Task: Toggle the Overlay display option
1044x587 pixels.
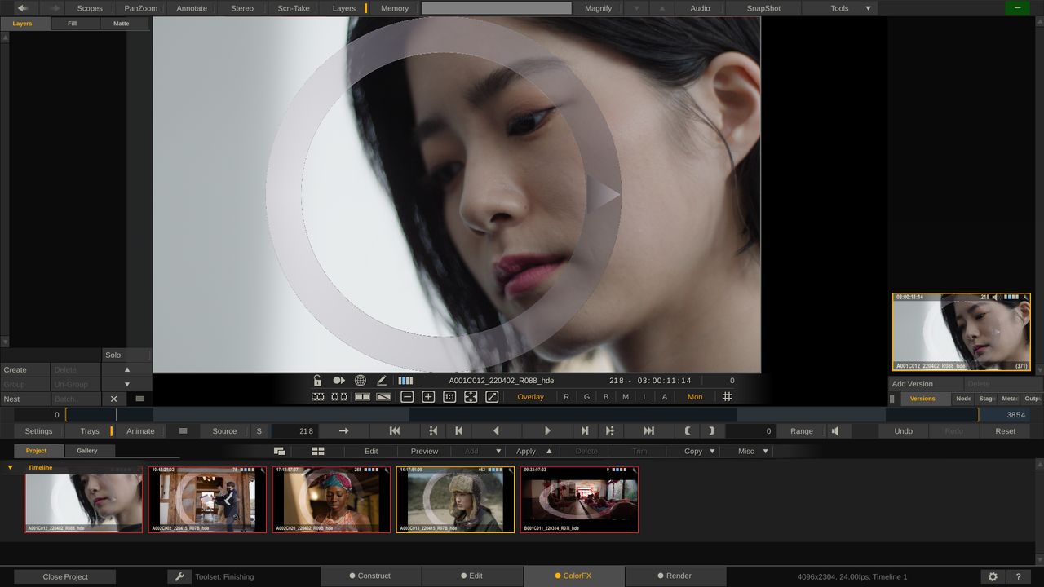Action: point(530,397)
